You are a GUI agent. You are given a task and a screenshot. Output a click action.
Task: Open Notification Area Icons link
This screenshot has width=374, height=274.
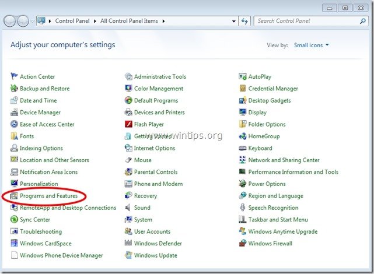pyautogui.click(x=48, y=172)
